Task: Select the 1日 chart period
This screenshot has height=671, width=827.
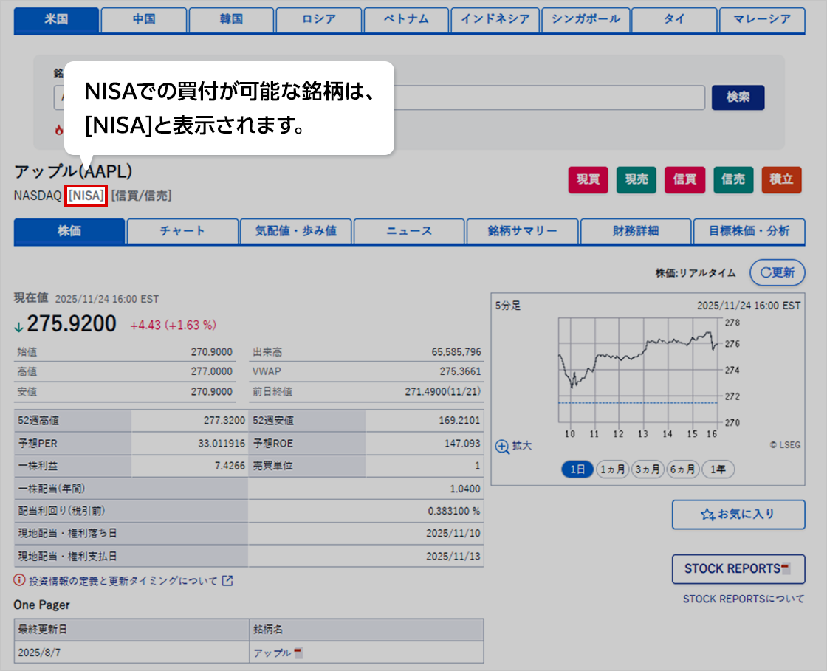Action: (x=577, y=469)
